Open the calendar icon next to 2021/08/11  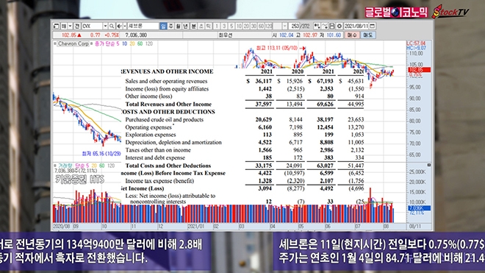click(373, 26)
